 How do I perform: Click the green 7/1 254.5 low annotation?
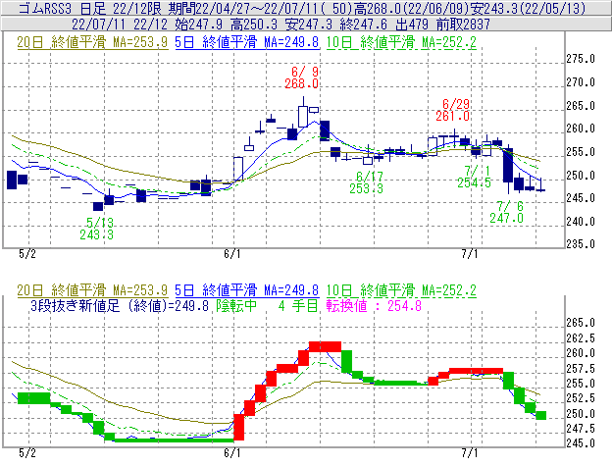point(474,177)
